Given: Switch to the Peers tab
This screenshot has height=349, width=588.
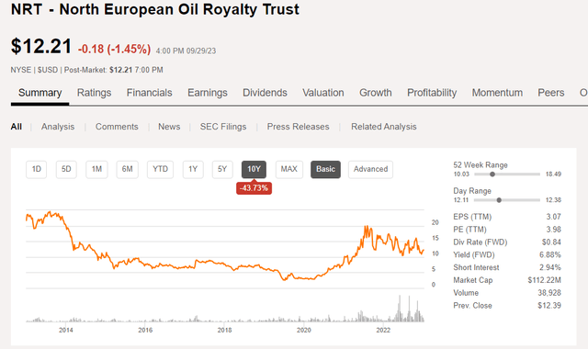Looking at the screenshot, I should coord(551,93).
